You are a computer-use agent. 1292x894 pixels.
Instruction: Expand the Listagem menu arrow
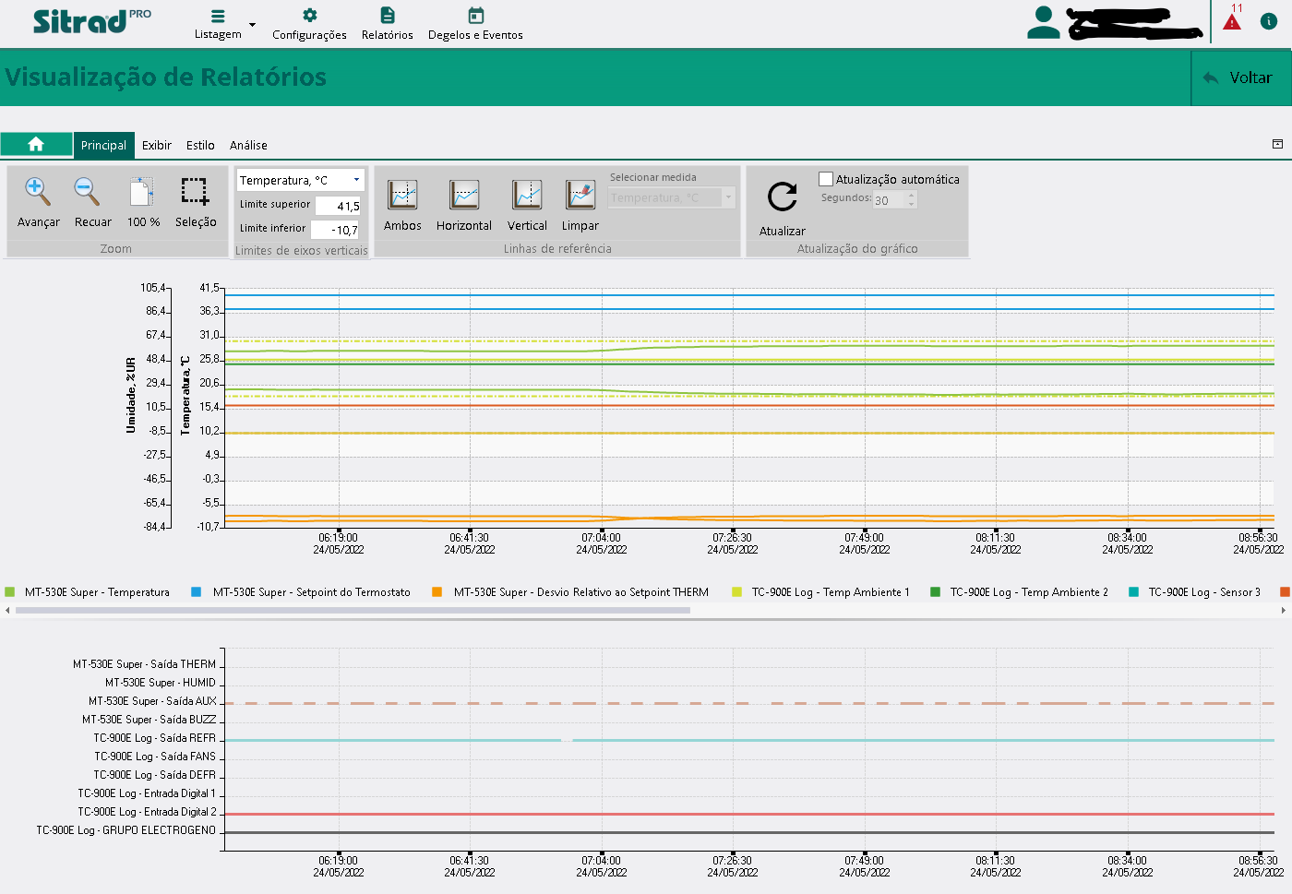[x=252, y=25]
